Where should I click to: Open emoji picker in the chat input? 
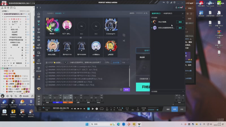[121, 89]
